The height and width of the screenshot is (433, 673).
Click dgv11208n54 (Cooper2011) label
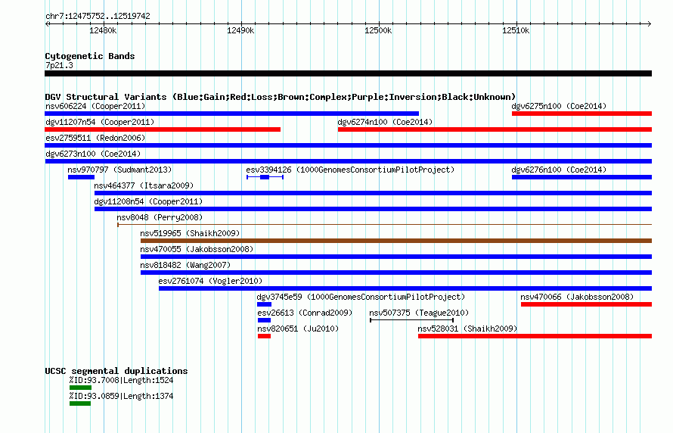[148, 201]
